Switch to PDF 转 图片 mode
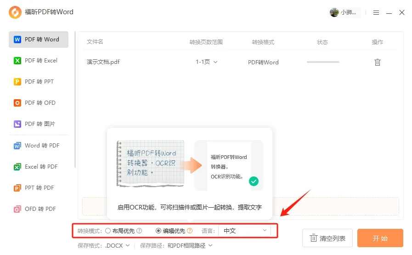Viewport: 412px width, 255px height. click(39, 124)
